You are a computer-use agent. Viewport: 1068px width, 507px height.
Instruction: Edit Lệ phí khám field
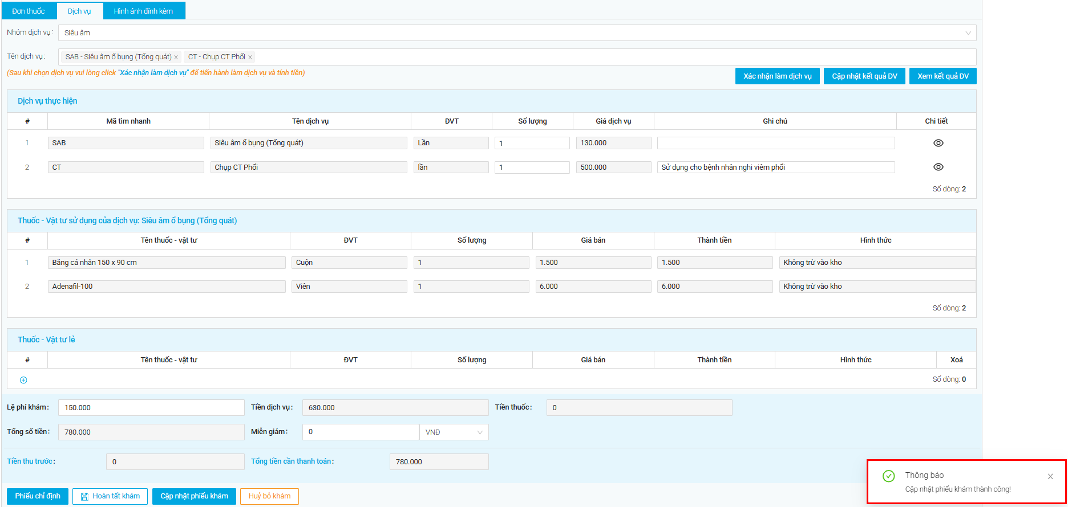click(151, 408)
